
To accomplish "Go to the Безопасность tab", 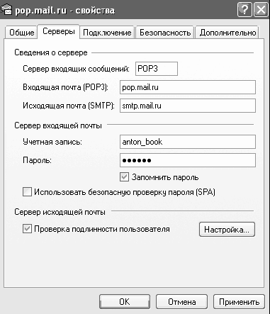I will coord(165,33).
